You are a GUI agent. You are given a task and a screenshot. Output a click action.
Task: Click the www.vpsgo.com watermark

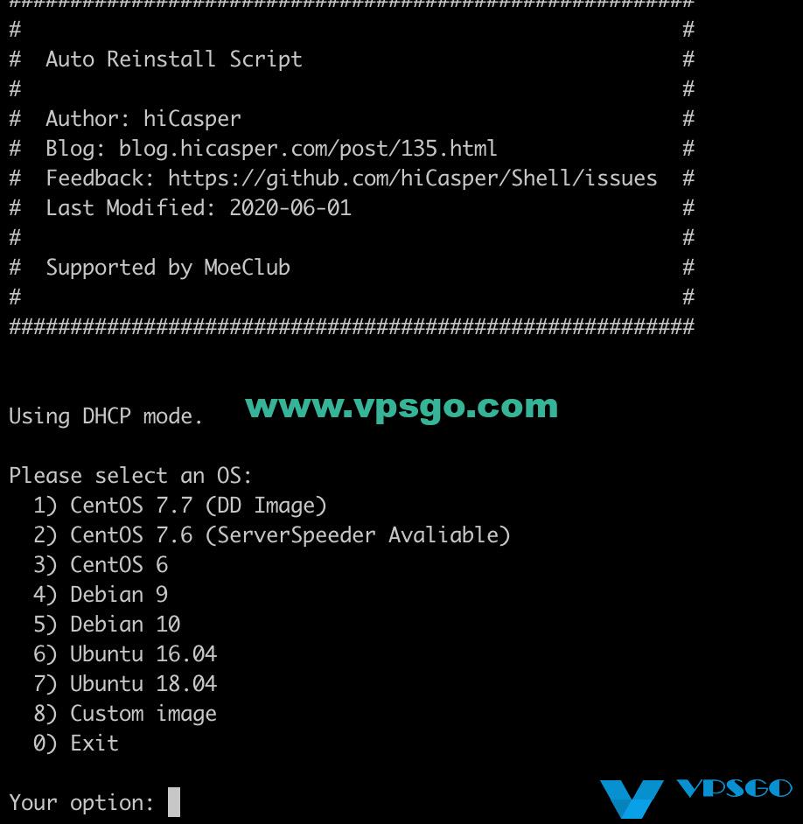pos(401,408)
